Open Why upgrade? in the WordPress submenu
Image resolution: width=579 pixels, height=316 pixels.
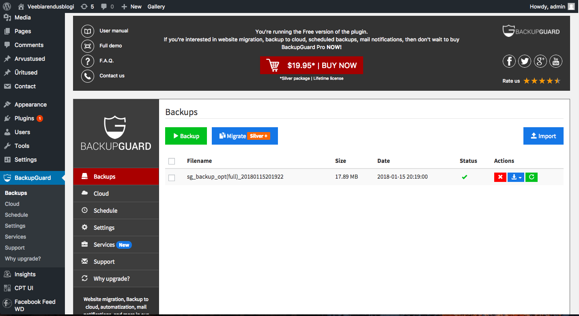[23, 258]
